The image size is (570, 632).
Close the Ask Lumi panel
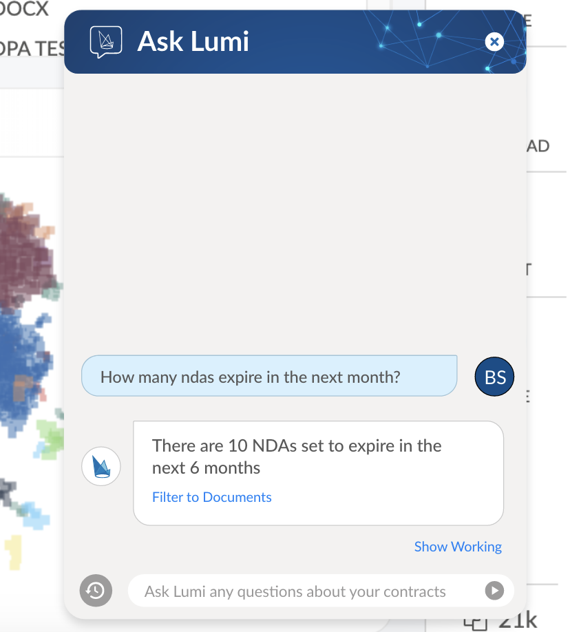click(494, 42)
